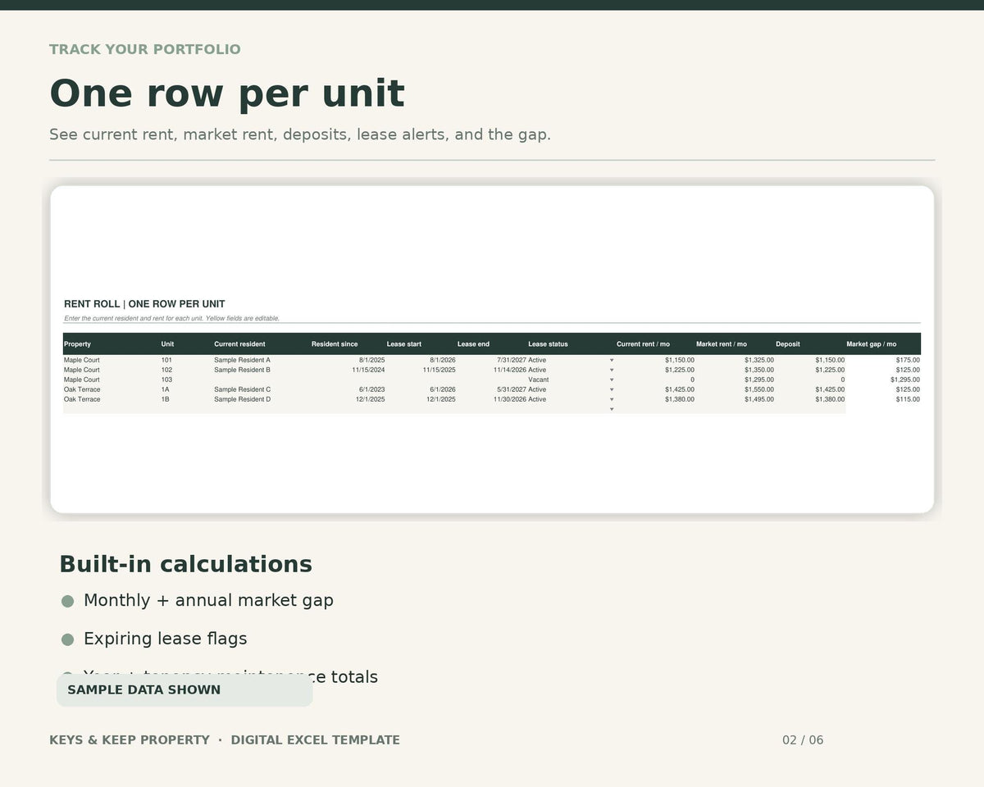Select the Market gap value $175.00

click(x=908, y=360)
